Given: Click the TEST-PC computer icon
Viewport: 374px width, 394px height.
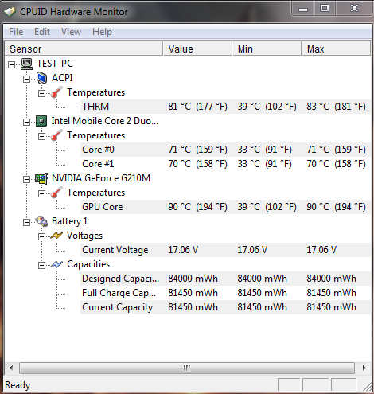Looking at the screenshot, I should 27,64.
